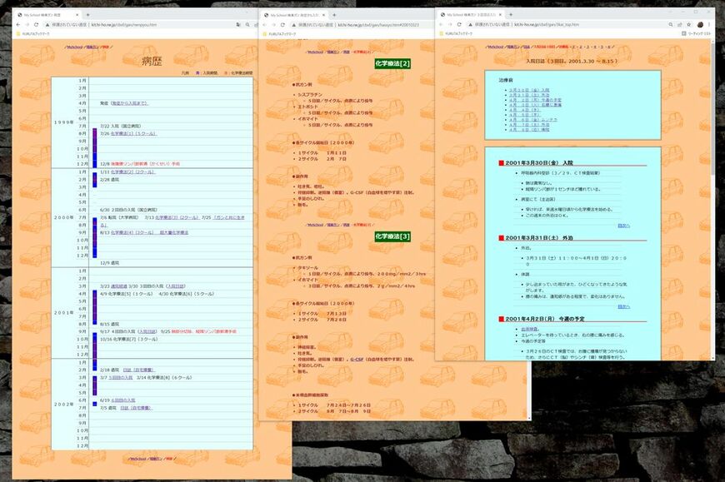The height and width of the screenshot is (482, 725).
Task: Open the reading list in the right window
Action: [x=696, y=33]
